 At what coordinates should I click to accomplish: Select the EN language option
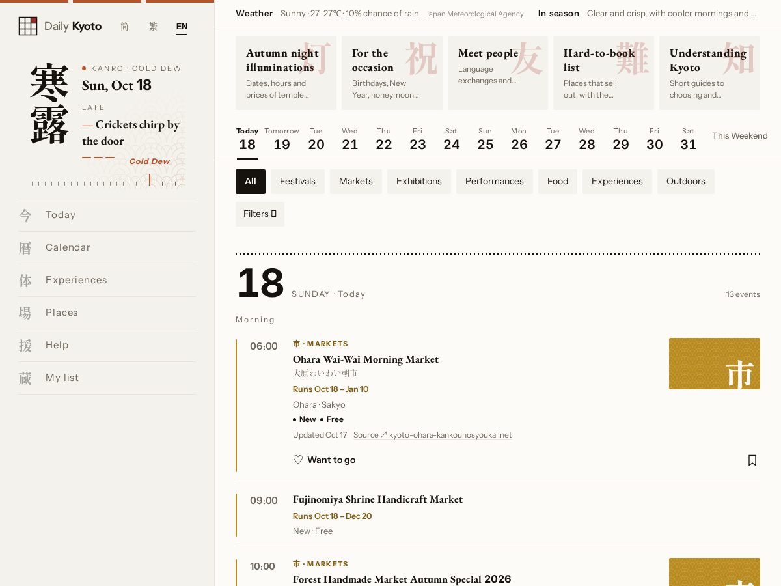(x=182, y=27)
